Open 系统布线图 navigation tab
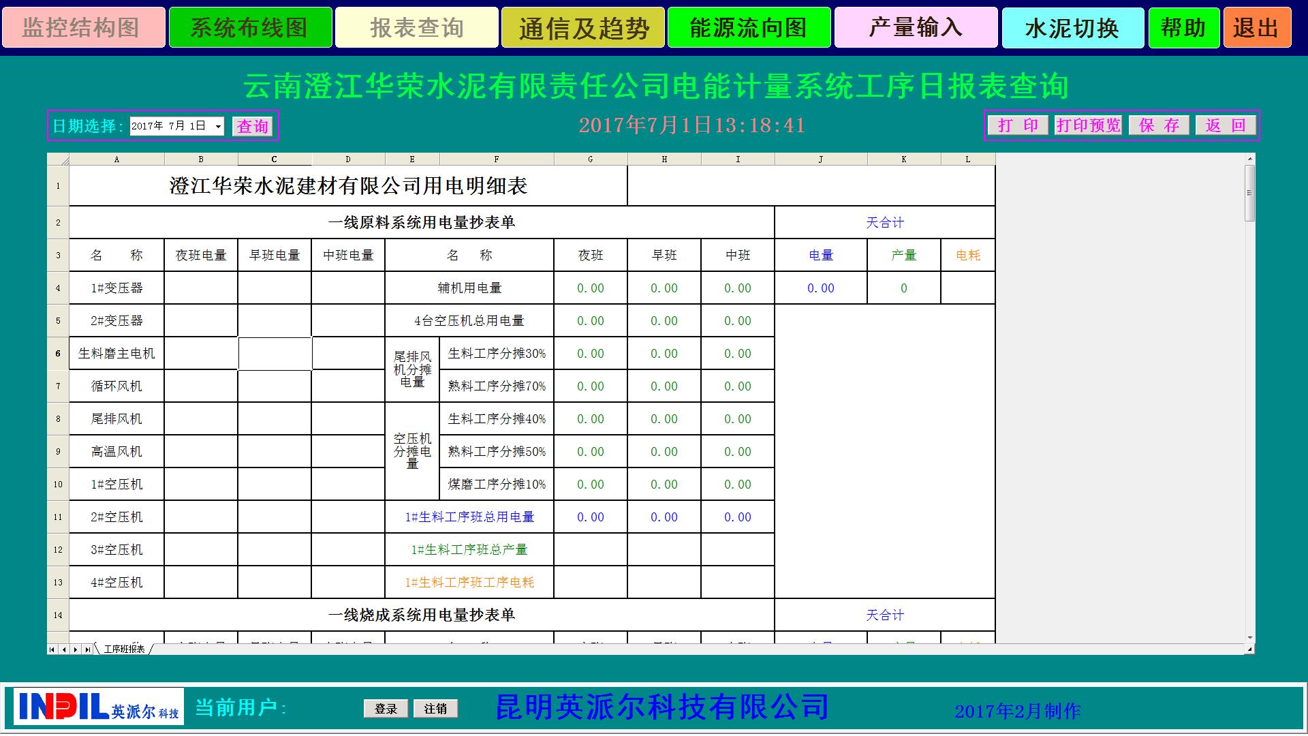The height and width of the screenshot is (736, 1308). [x=250, y=28]
